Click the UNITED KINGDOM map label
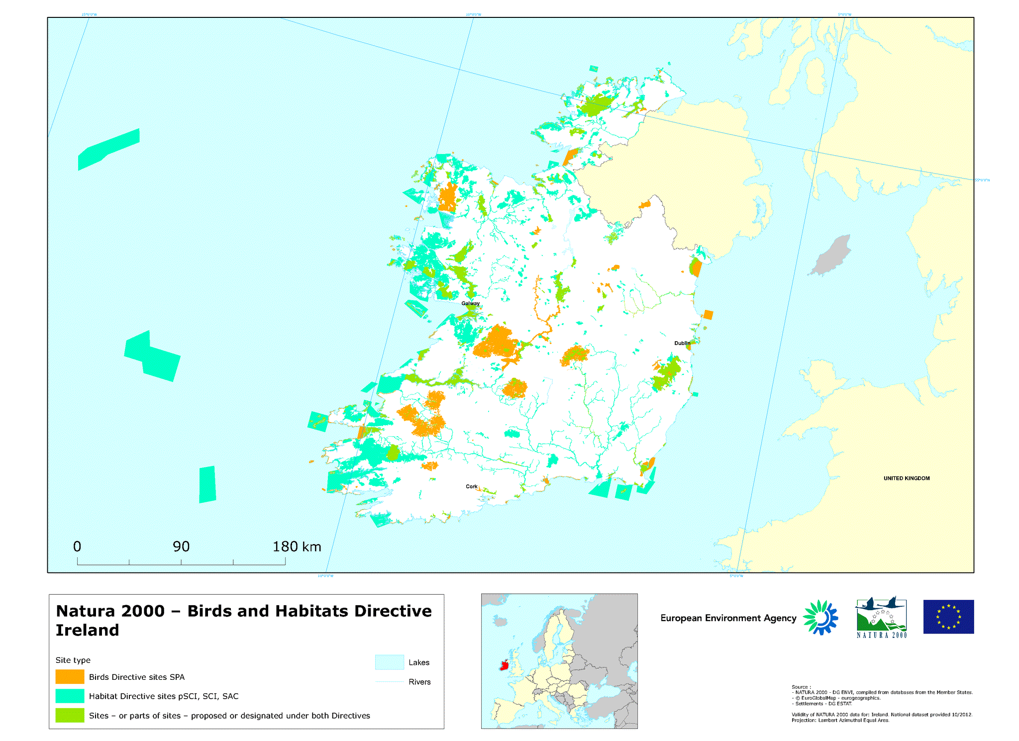Viewport: 1019px width, 741px height. (x=906, y=478)
